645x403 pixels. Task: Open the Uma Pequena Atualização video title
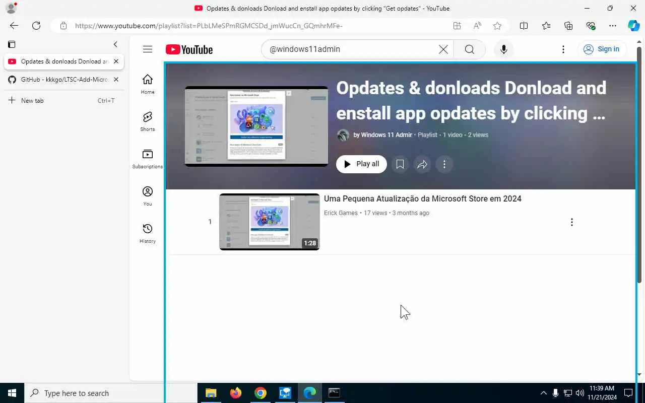point(422,198)
